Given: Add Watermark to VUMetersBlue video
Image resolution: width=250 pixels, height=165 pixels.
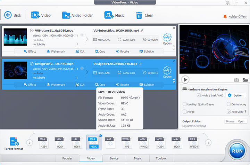Looking at the screenshot, I should click(x=56, y=51).
